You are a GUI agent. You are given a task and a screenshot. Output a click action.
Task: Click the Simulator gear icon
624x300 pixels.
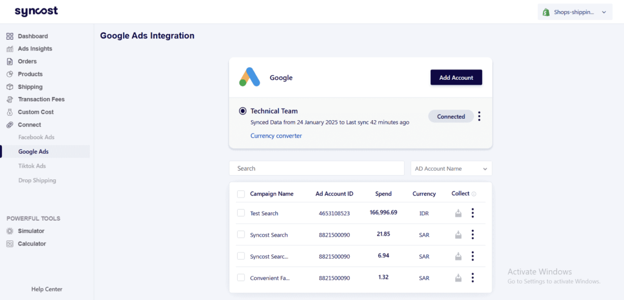tap(10, 231)
